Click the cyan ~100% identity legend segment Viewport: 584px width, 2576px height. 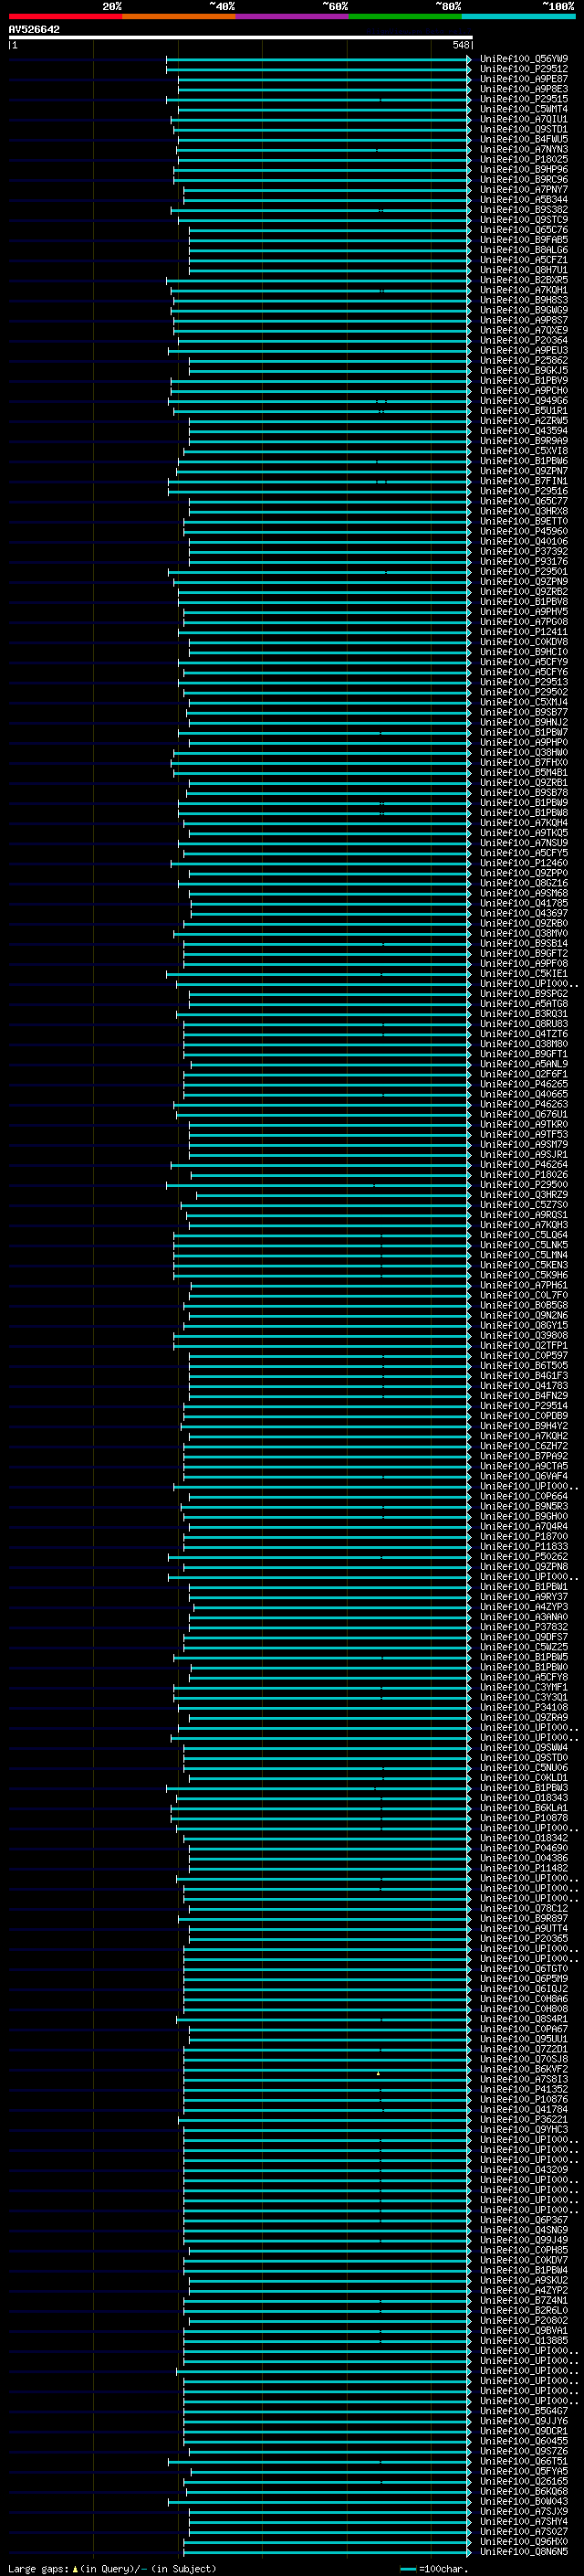click(519, 16)
